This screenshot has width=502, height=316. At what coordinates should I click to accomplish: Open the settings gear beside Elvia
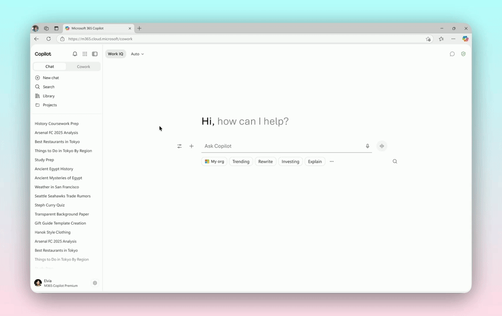pyautogui.click(x=95, y=283)
